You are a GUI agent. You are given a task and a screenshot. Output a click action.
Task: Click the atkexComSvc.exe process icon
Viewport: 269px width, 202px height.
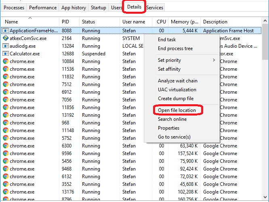pyautogui.click(x=6, y=38)
